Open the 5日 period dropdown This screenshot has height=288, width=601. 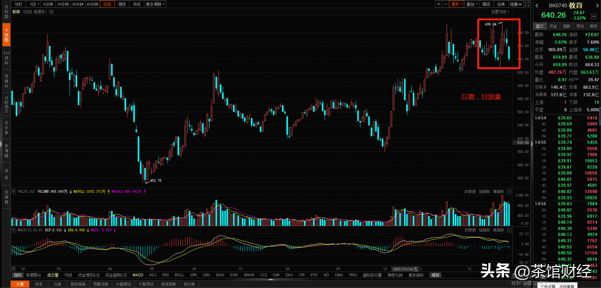[33, 4]
